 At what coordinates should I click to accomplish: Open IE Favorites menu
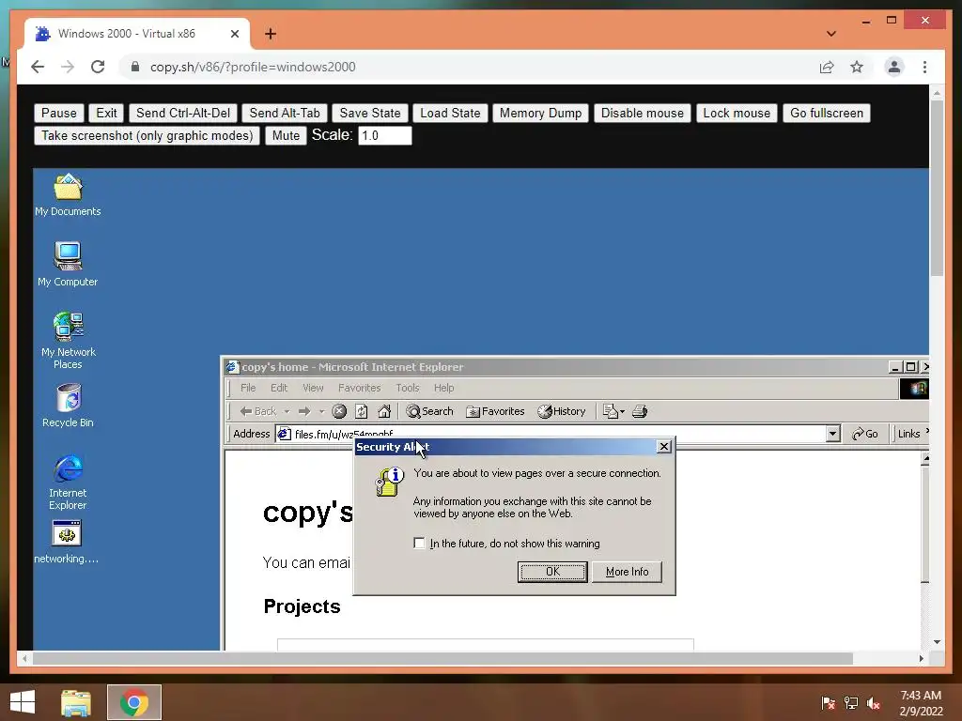tap(360, 388)
